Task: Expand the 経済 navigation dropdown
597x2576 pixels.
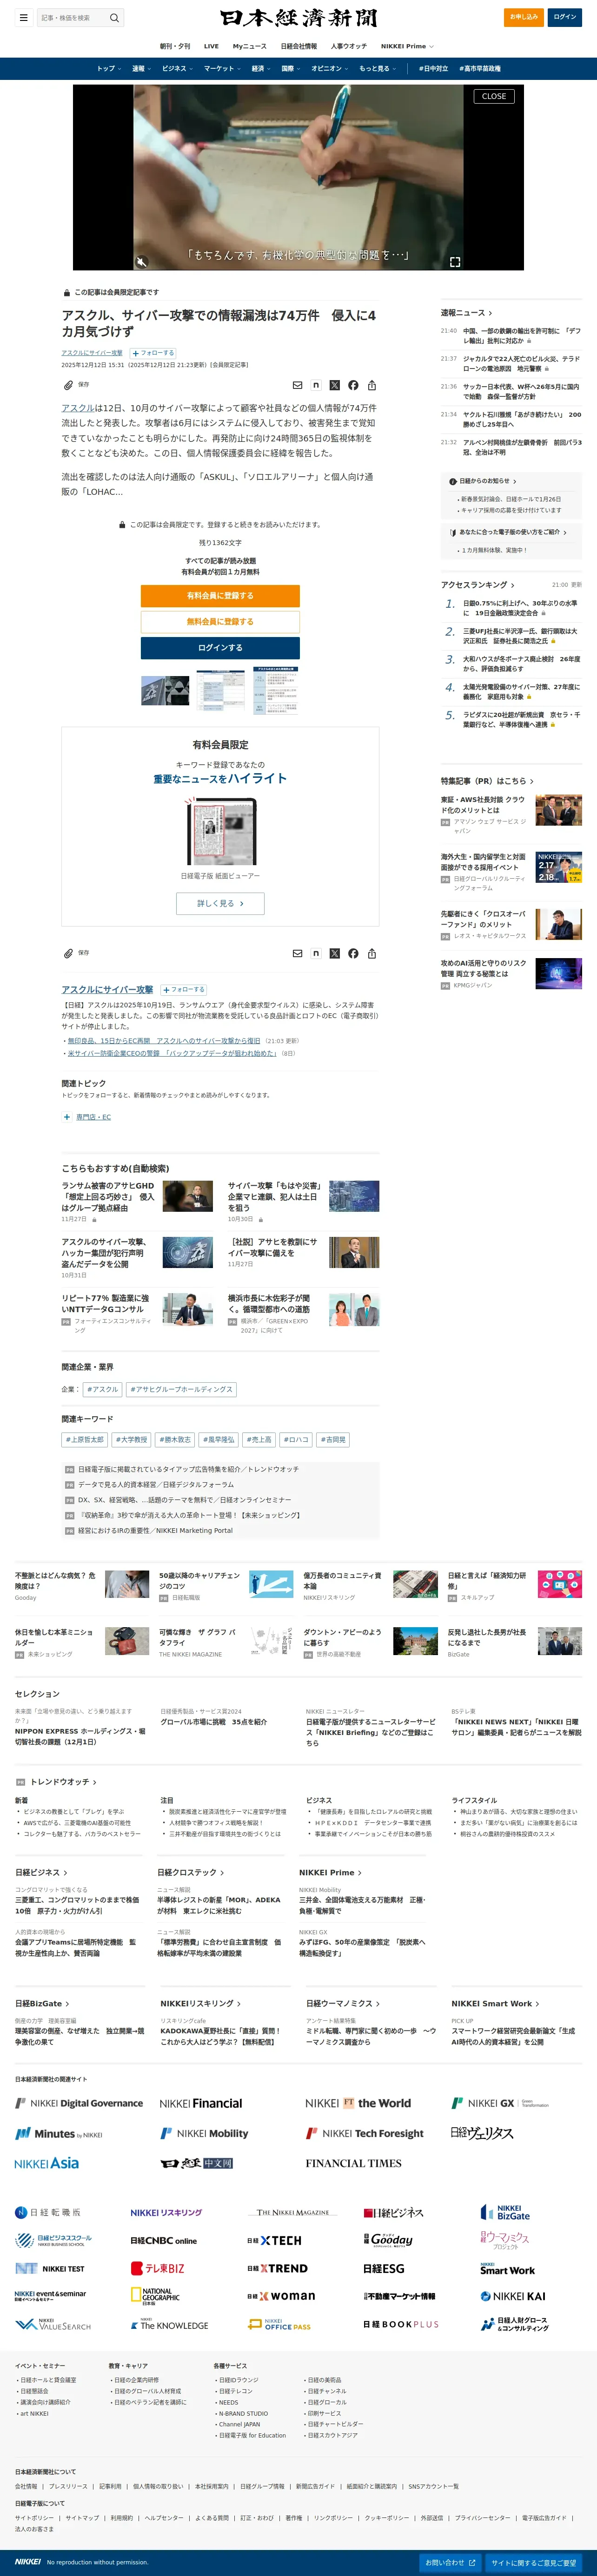Action: click(x=261, y=69)
